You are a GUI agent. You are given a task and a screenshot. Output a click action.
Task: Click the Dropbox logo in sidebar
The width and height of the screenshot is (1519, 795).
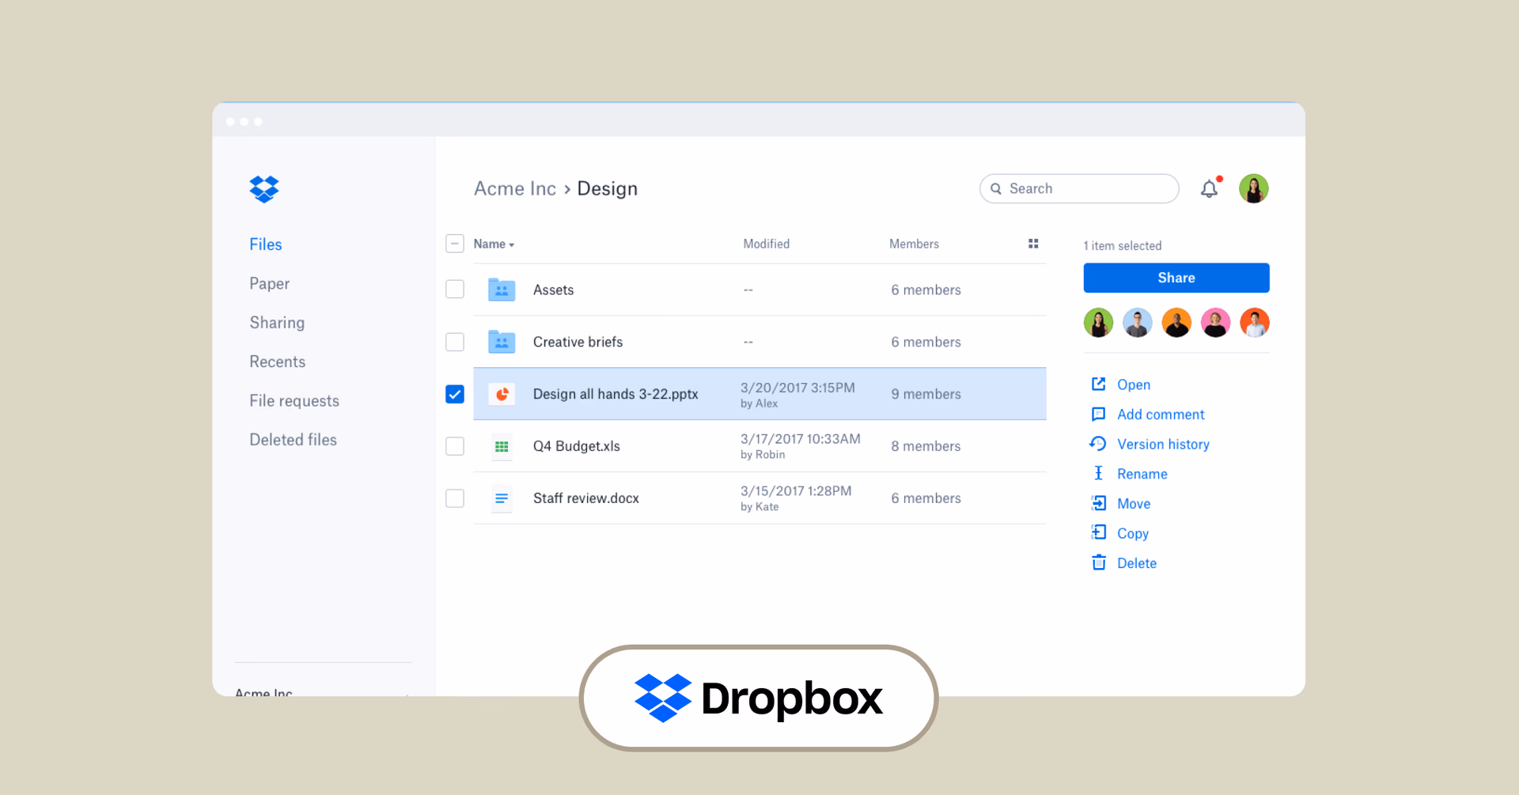tap(264, 189)
